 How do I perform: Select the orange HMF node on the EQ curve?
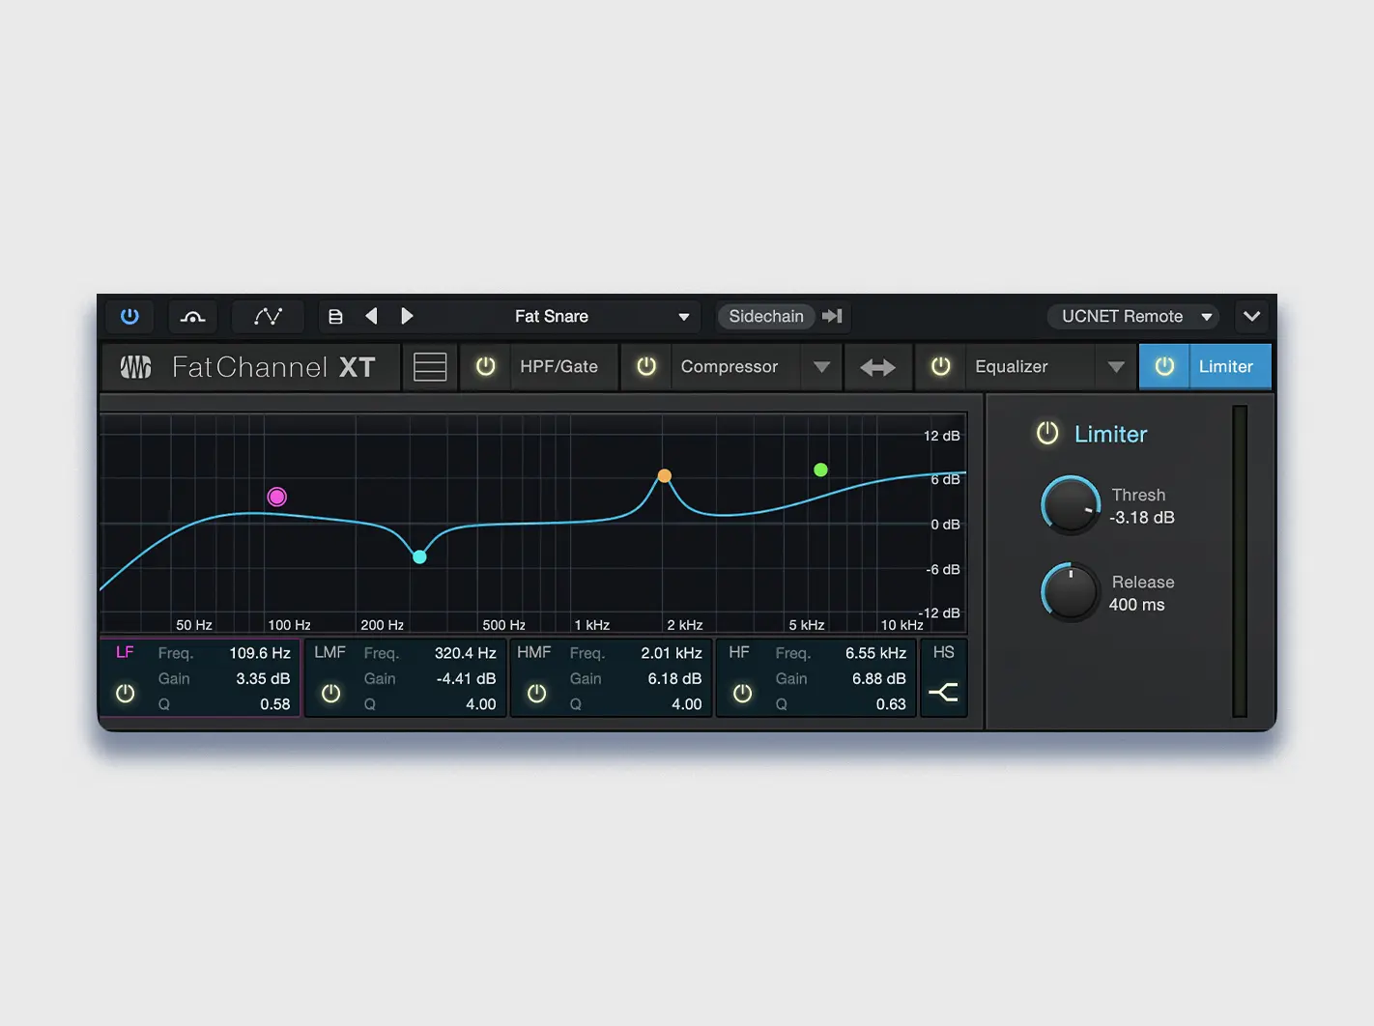tap(664, 475)
